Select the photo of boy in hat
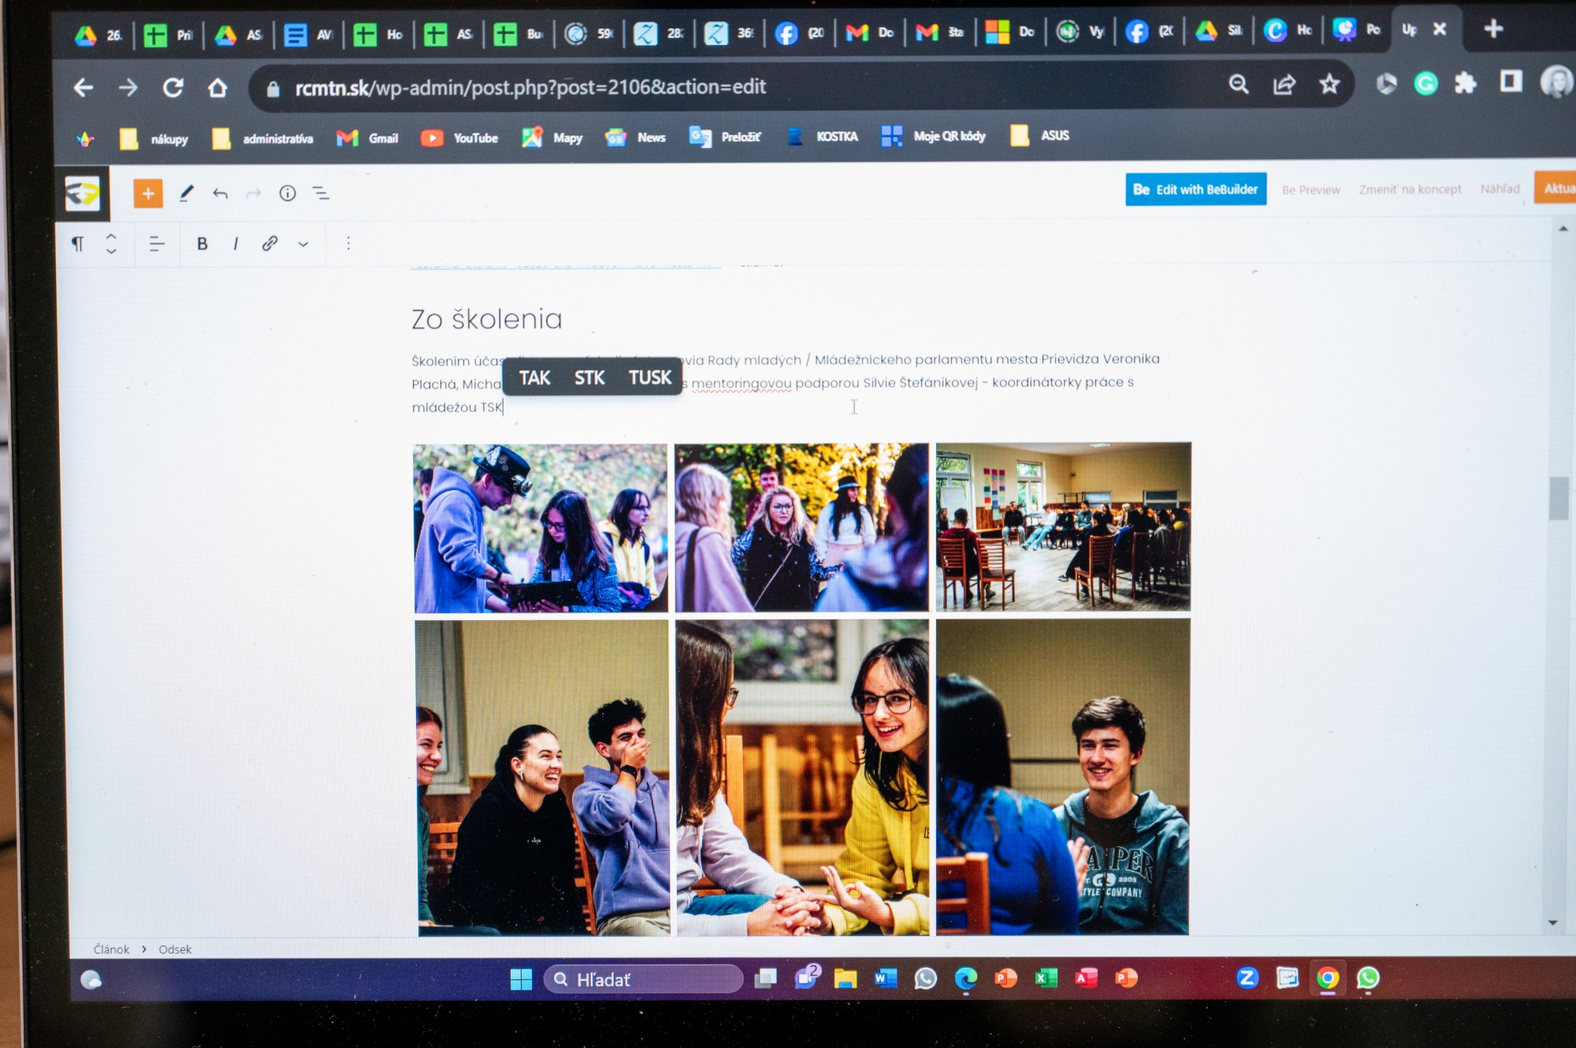1576x1048 pixels. point(541,528)
